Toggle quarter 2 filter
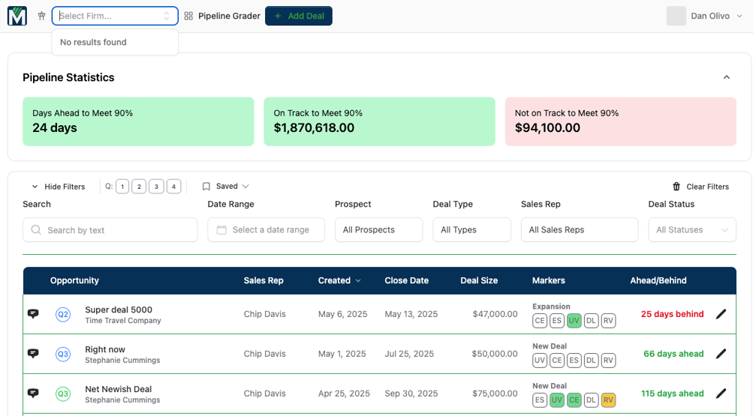 (140, 187)
